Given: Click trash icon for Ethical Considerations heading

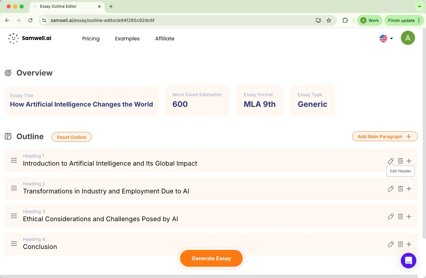Looking at the screenshot, I should (x=400, y=217).
